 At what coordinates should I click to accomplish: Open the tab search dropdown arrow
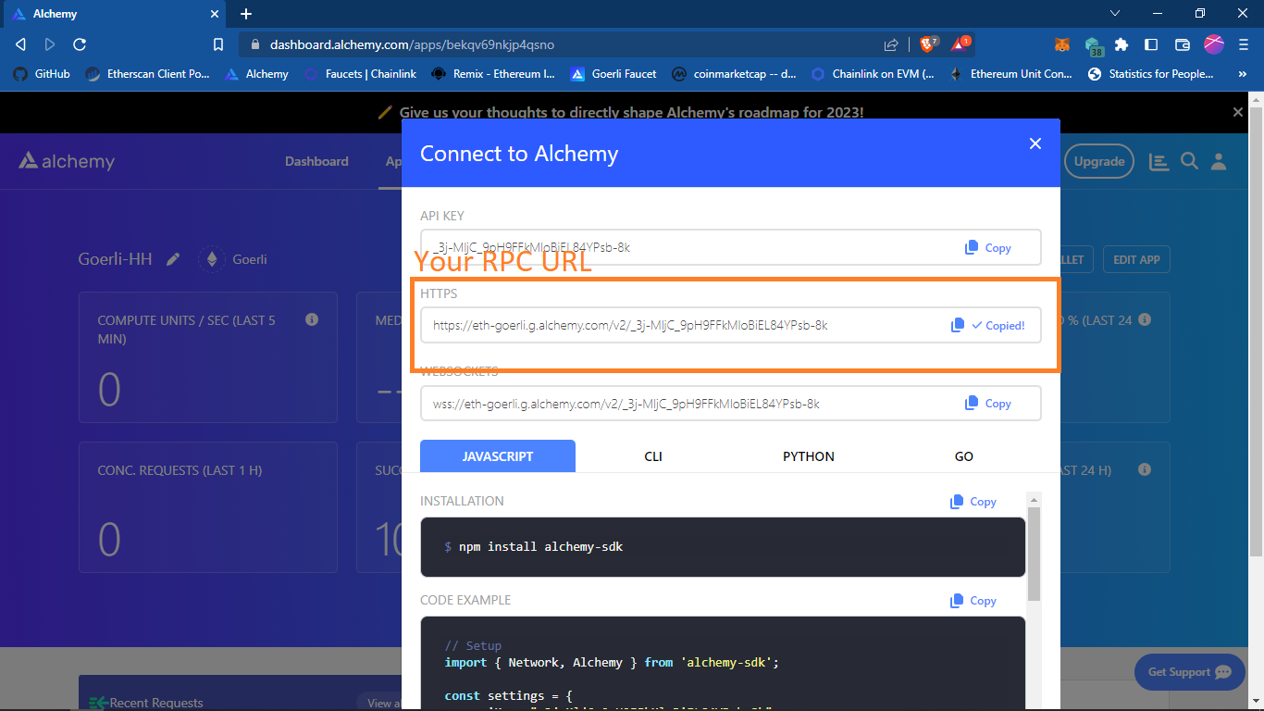click(1115, 13)
